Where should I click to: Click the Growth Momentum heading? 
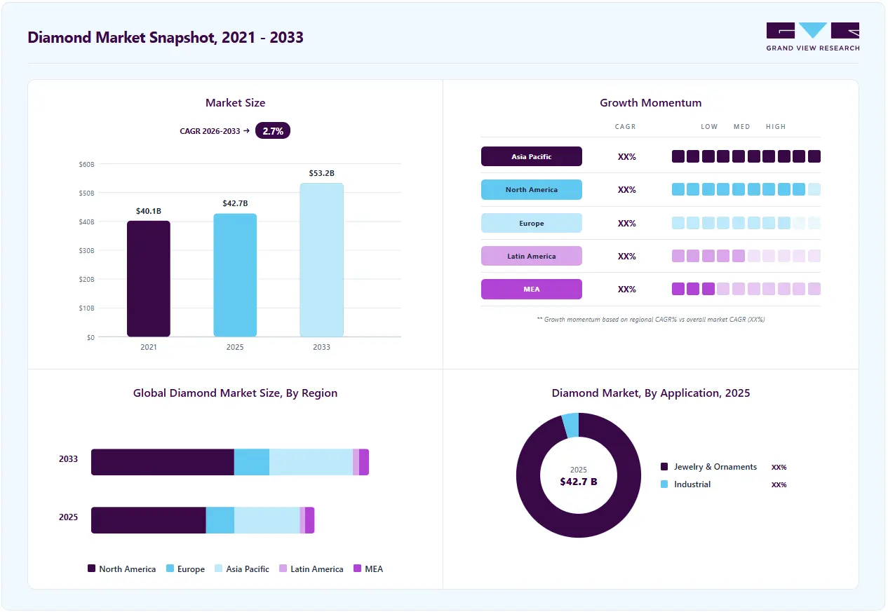click(x=651, y=103)
